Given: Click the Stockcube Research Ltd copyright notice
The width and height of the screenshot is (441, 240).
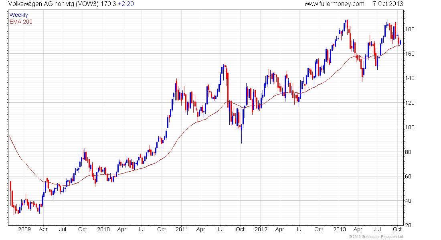Looking at the screenshot, I should pyautogui.click(x=376, y=237).
